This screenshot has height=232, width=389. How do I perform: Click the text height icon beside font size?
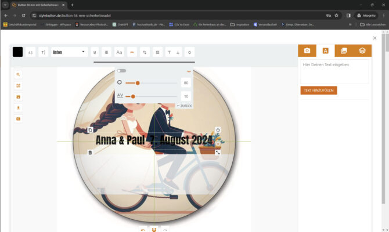pos(43,52)
